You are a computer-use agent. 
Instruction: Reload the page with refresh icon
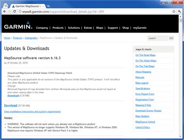point(15,11)
